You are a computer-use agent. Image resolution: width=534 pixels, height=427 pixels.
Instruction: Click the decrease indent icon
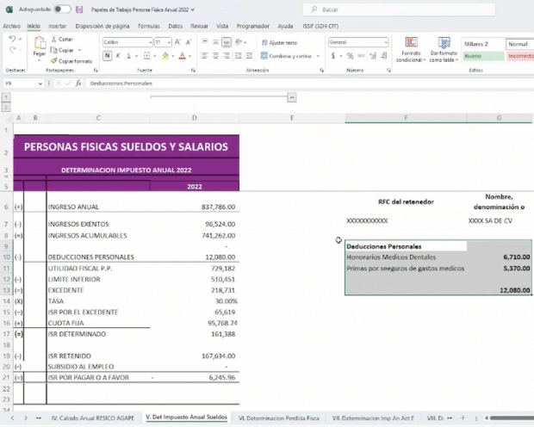point(239,55)
